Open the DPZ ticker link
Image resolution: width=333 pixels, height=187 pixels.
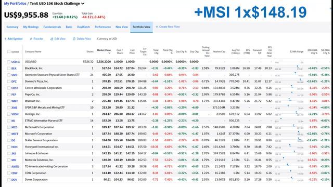pyautogui.click(x=14, y=82)
